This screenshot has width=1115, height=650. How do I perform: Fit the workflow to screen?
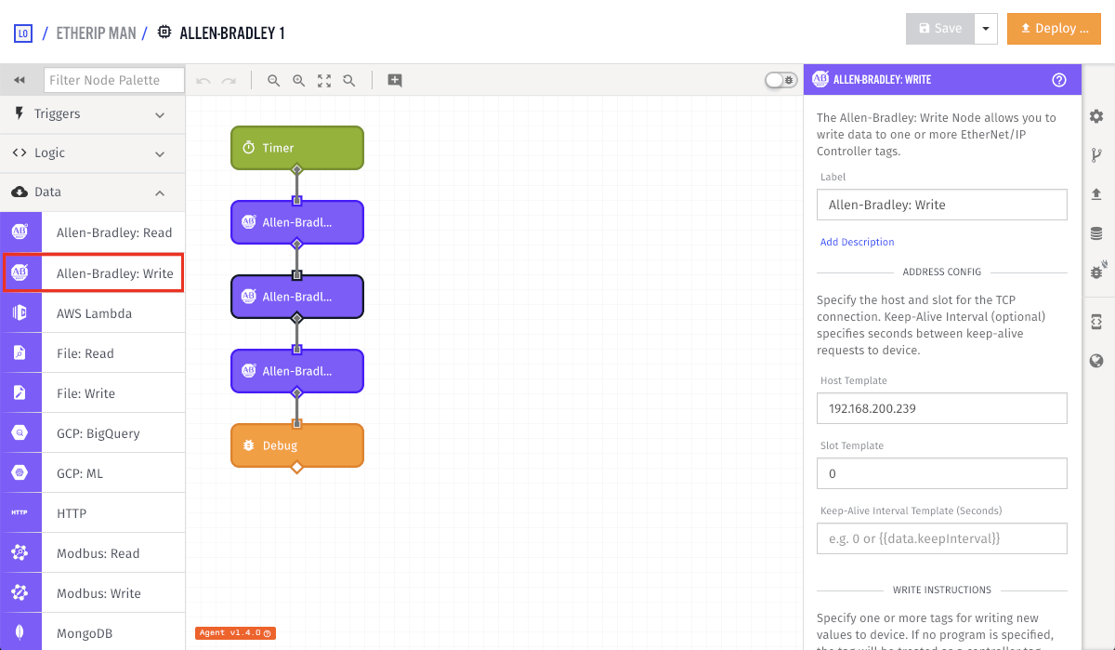[x=324, y=81]
